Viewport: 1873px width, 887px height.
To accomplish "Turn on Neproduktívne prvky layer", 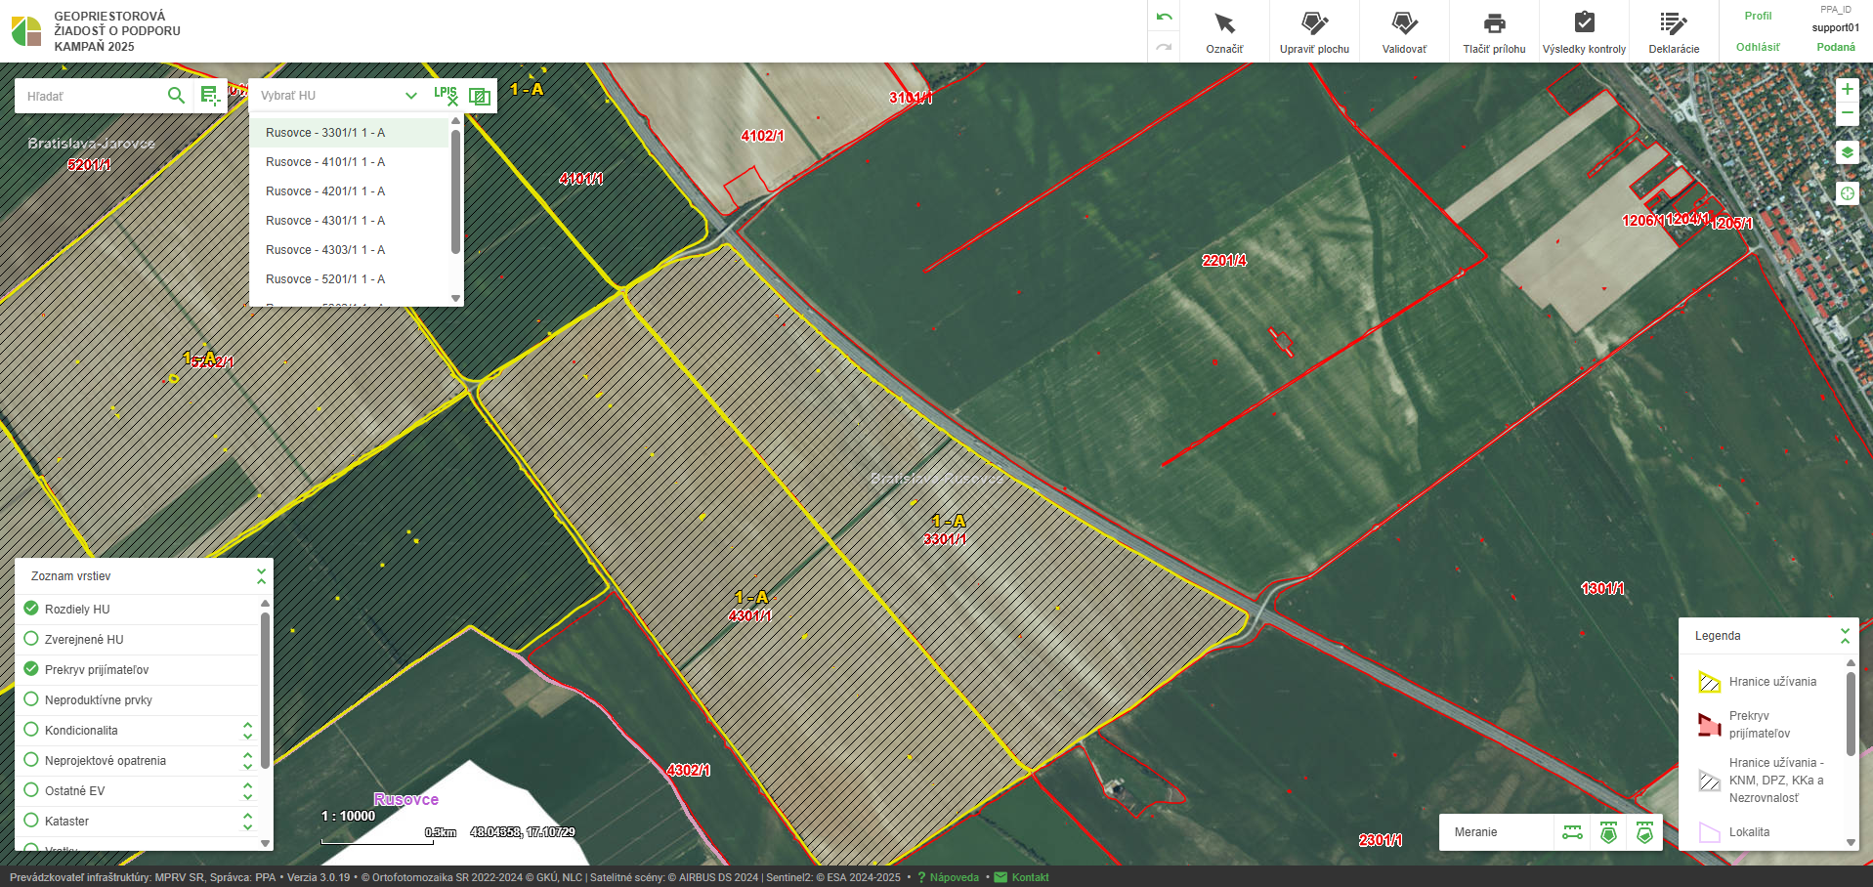I will (31, 699).
